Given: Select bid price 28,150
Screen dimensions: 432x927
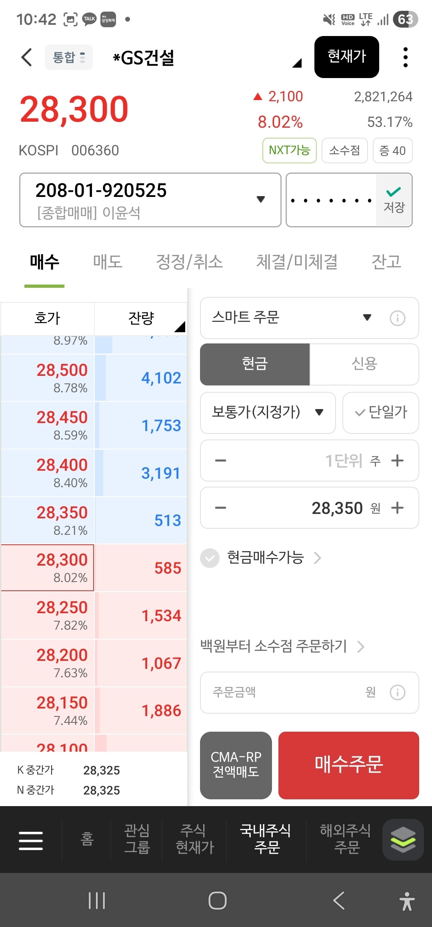Looking at the screenshot, I should pyautogui.click(x=48, y=710).
